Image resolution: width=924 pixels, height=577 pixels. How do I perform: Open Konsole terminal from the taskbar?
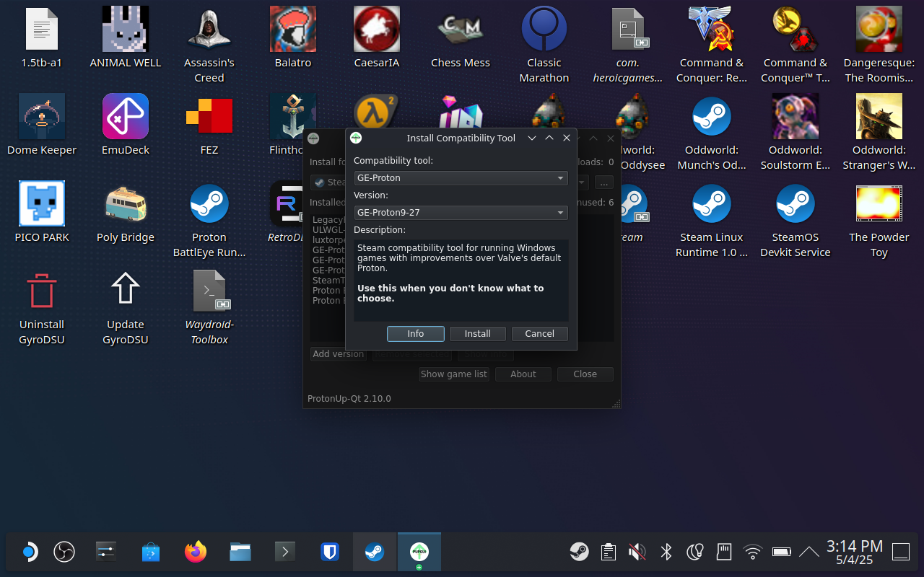coord(285,552)
